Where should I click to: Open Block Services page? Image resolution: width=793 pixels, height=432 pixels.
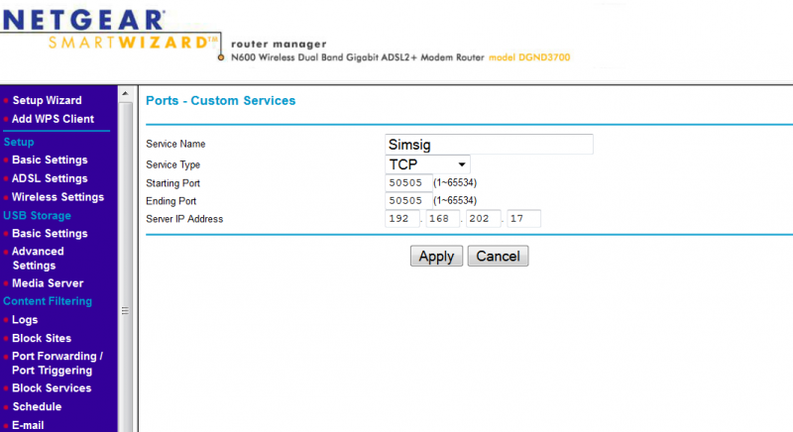click(x=52, y=388)
